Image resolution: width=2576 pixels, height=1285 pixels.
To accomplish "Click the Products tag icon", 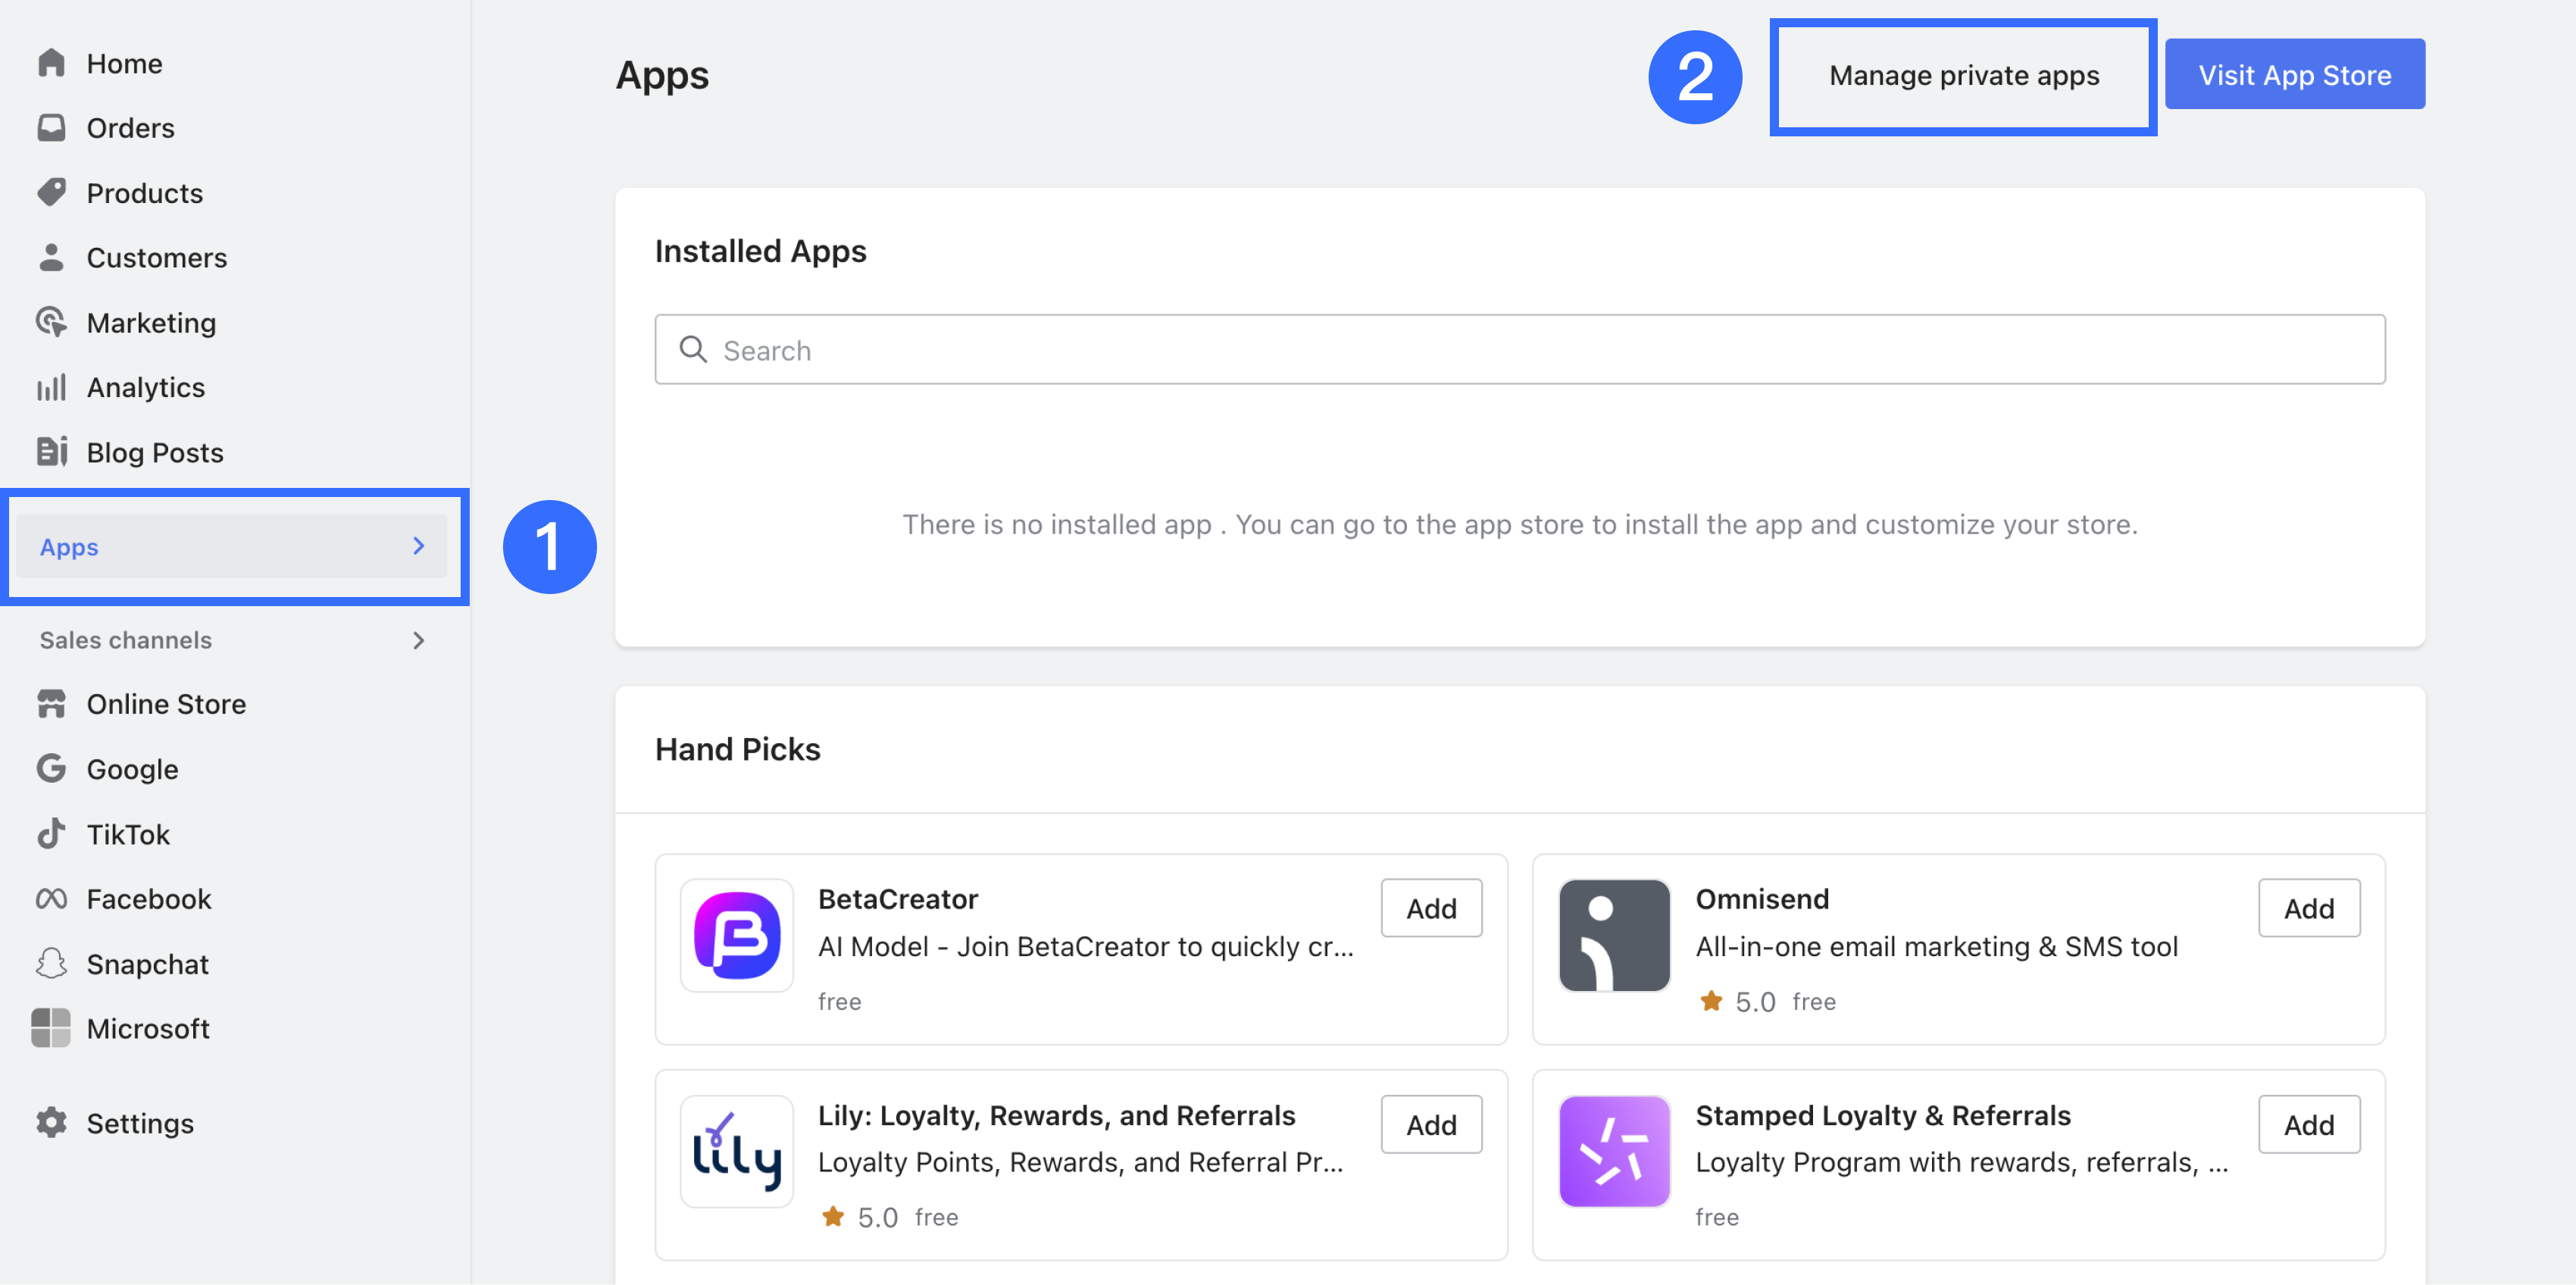I will 51,192.
